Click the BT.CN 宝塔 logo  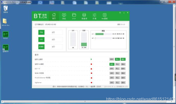tap(40, 16)
